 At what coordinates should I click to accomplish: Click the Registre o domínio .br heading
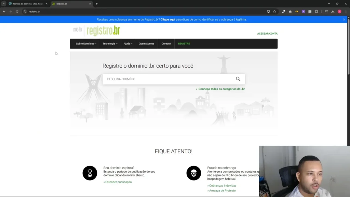(148, 66)
